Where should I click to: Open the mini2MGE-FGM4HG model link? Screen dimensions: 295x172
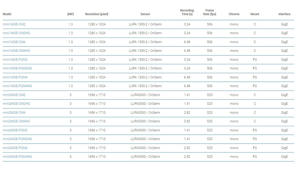click(x=17, y=157)
